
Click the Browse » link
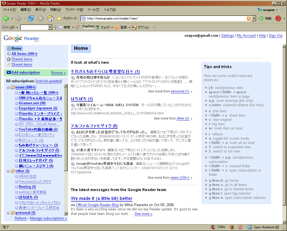pos(58,73)
